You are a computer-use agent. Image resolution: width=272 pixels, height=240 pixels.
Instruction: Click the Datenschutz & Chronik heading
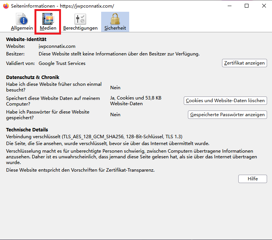pos(33,77)
